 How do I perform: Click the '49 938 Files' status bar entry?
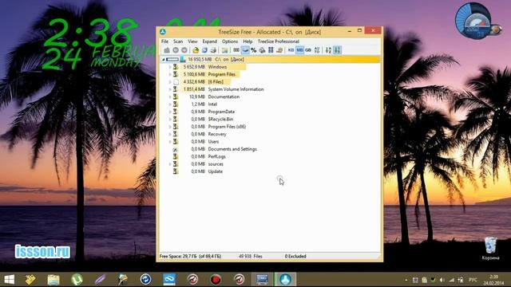(250, 257)
